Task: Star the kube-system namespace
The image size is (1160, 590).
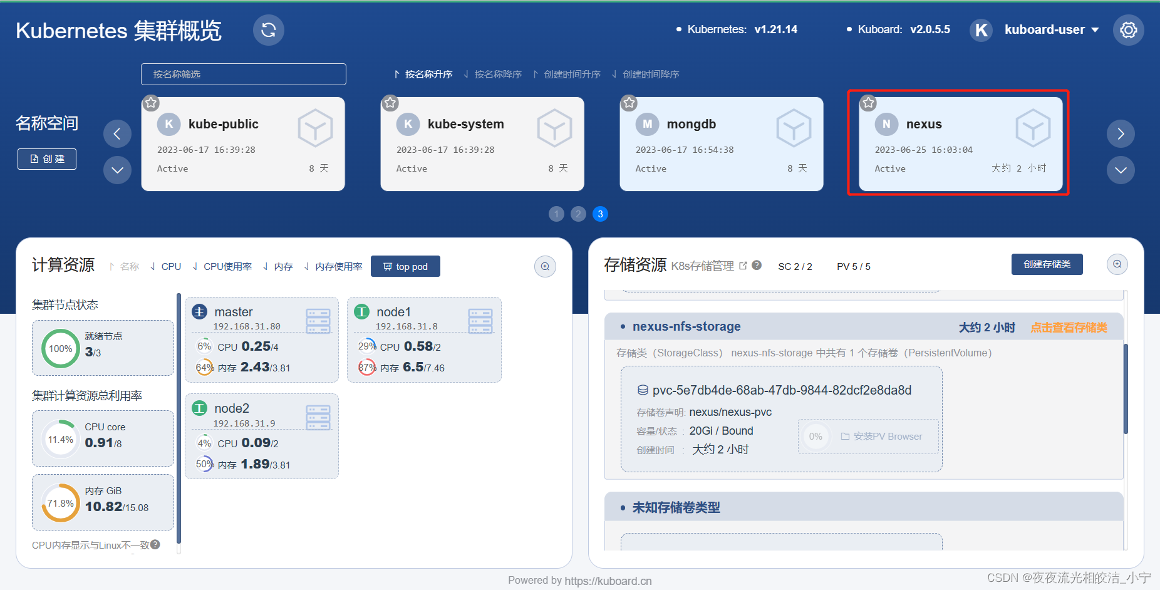Action: click(x=390, y=103)
